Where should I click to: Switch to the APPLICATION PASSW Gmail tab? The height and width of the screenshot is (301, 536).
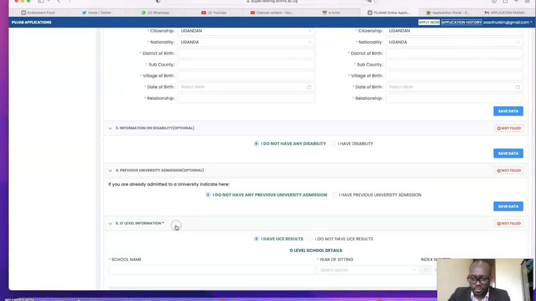[x=505, y=13]
